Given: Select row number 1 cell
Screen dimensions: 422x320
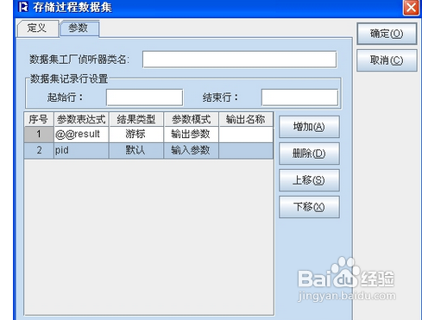Looking at the screenshot, I should coord(39,135).
